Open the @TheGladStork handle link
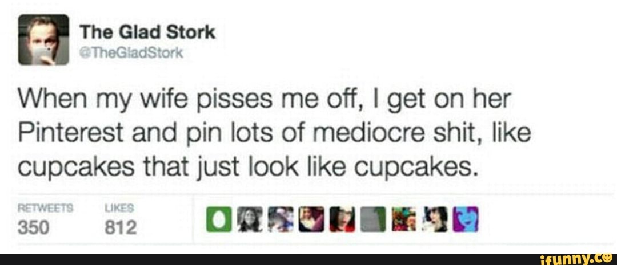 coord(131,52)
